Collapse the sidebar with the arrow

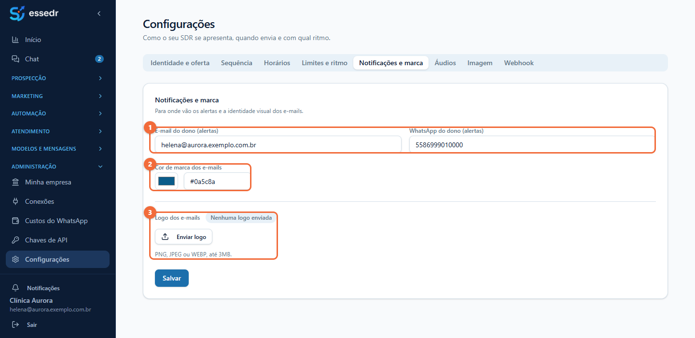point(99,14)
